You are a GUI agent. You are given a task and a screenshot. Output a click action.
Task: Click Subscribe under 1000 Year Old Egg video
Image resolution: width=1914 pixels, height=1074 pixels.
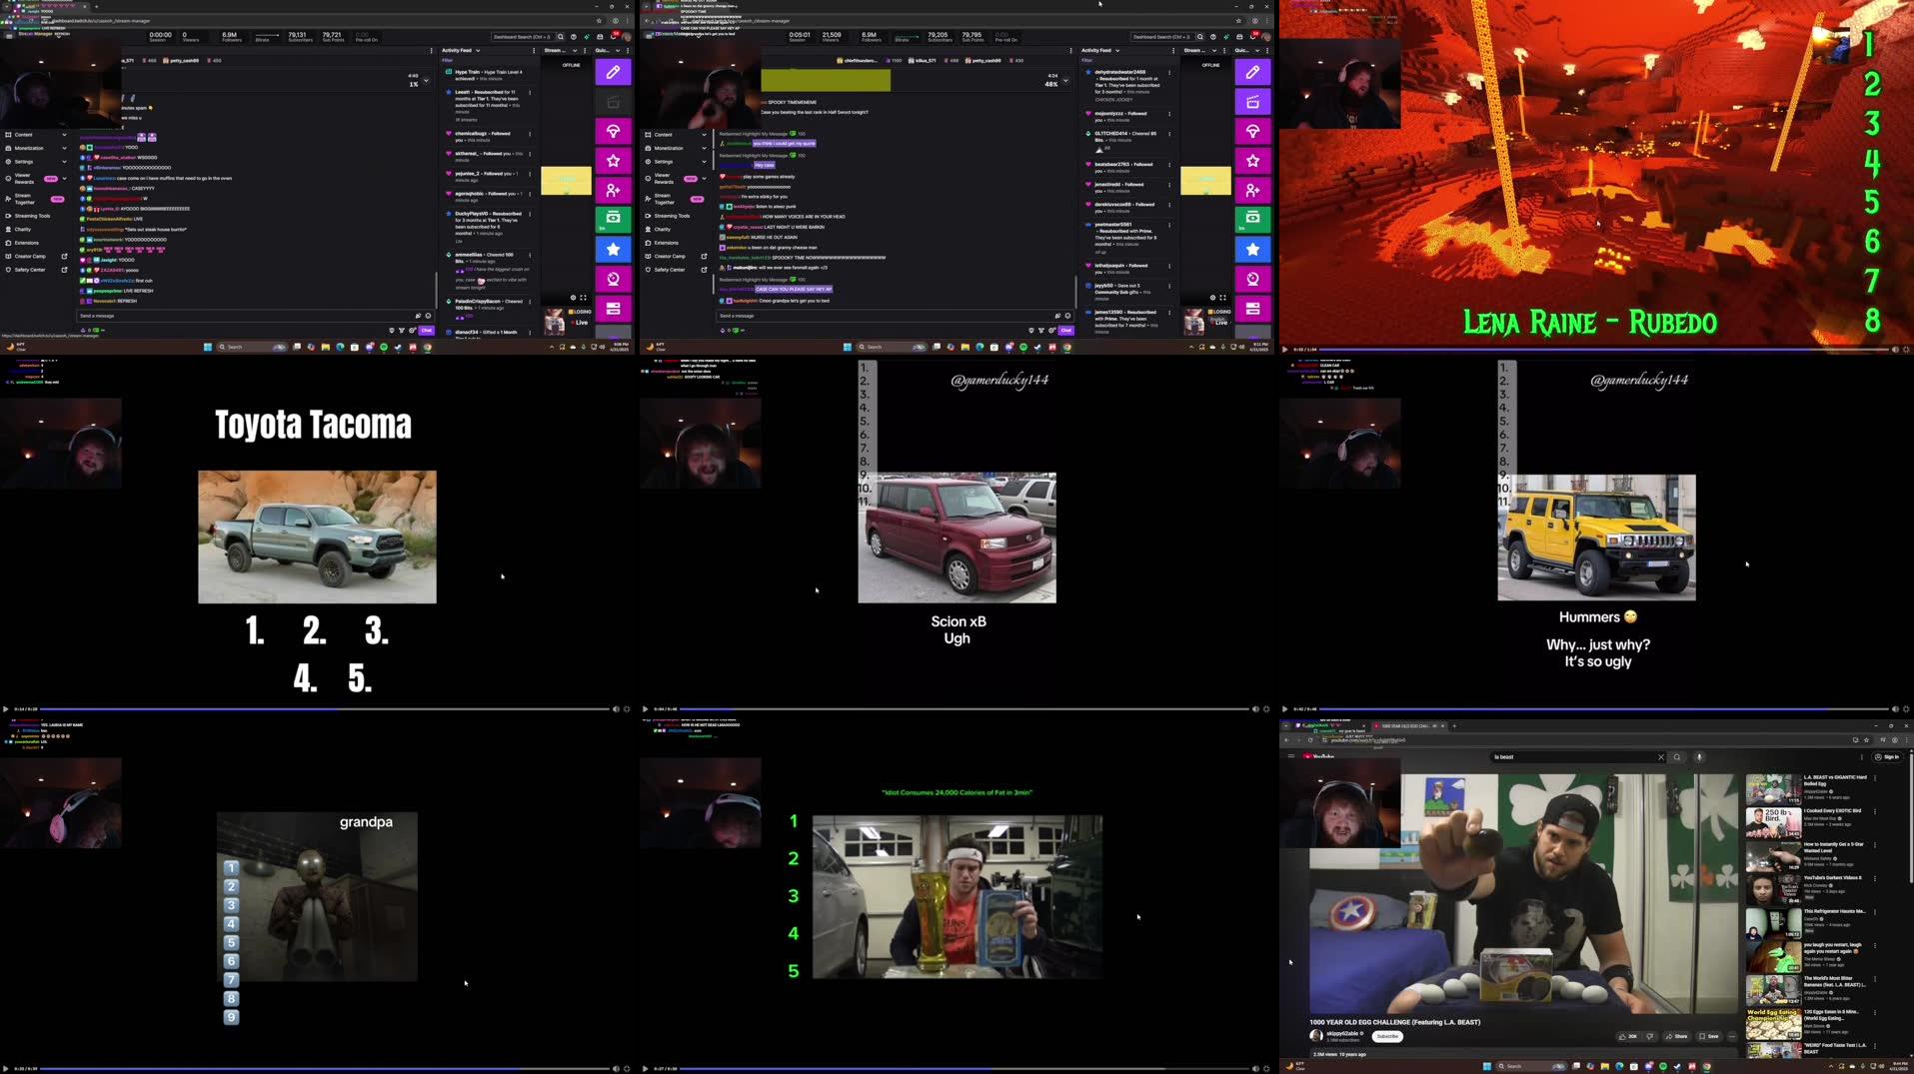[1387, 1036]
